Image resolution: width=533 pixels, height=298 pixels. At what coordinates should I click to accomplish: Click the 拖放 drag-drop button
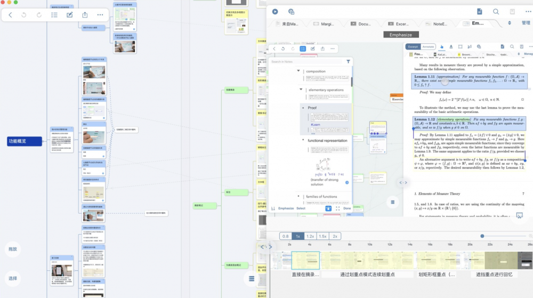(x=13, y=249)
